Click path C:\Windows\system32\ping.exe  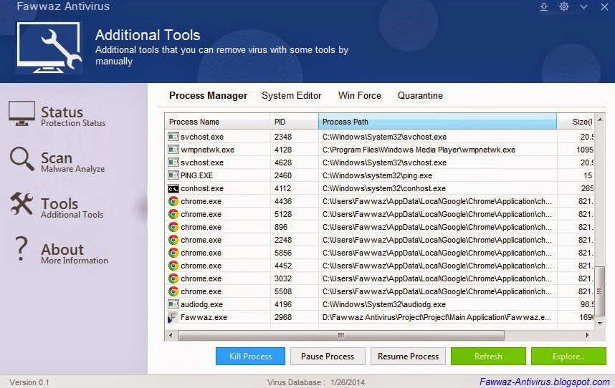point(377,175)
